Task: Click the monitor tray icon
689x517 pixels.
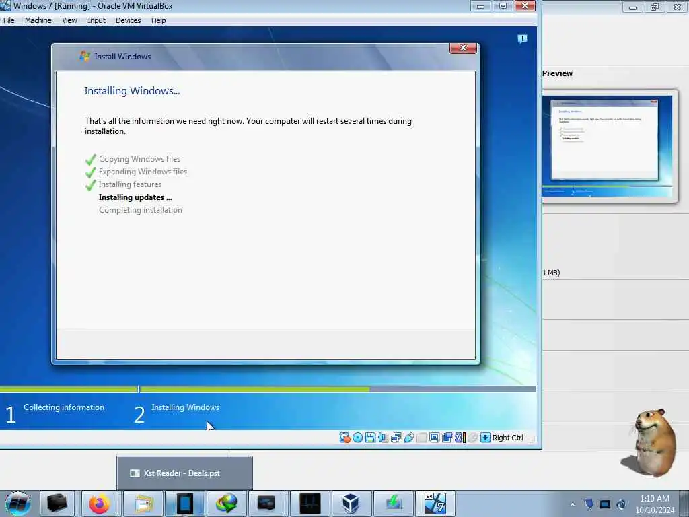Action: coord(605,504)
